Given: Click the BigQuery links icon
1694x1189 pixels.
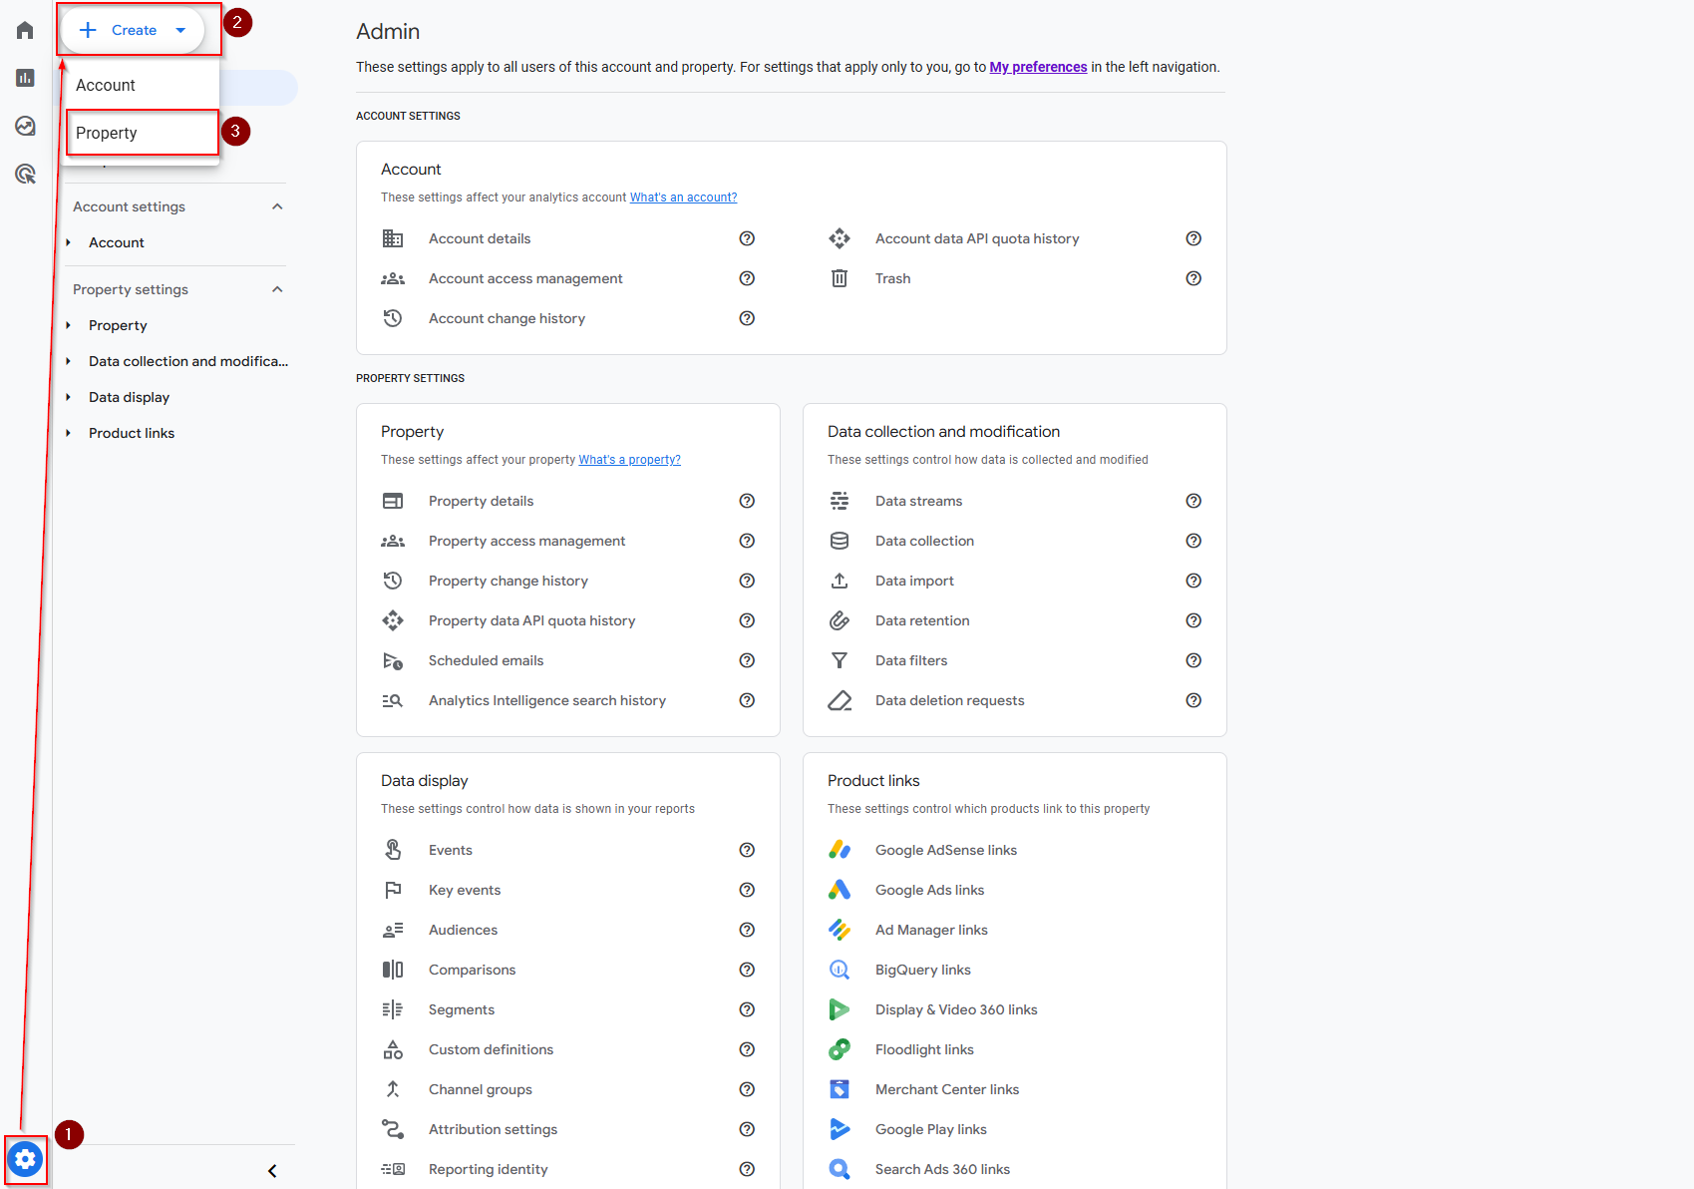Looking at the screenshot, I should click(840, 970).
